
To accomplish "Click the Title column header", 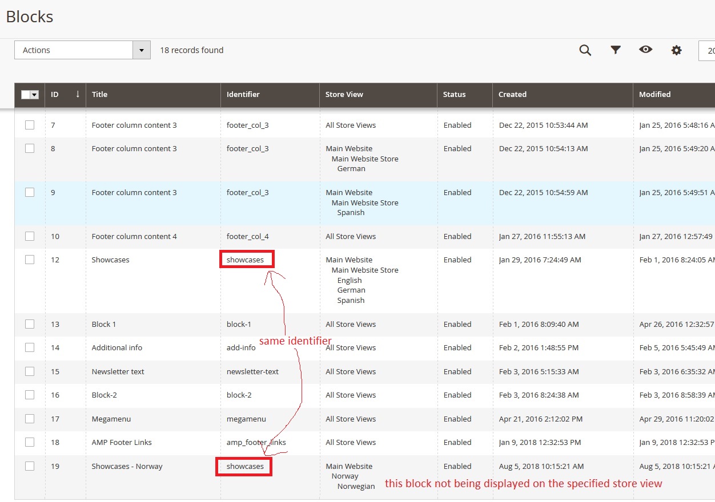I will [99, 95].
